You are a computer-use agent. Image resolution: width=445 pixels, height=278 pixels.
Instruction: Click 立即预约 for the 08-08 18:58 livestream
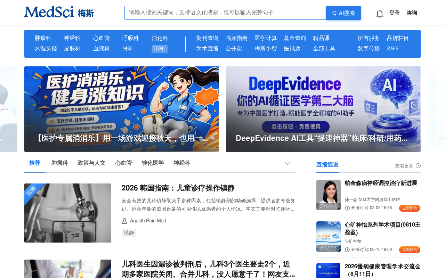point(410,208)
